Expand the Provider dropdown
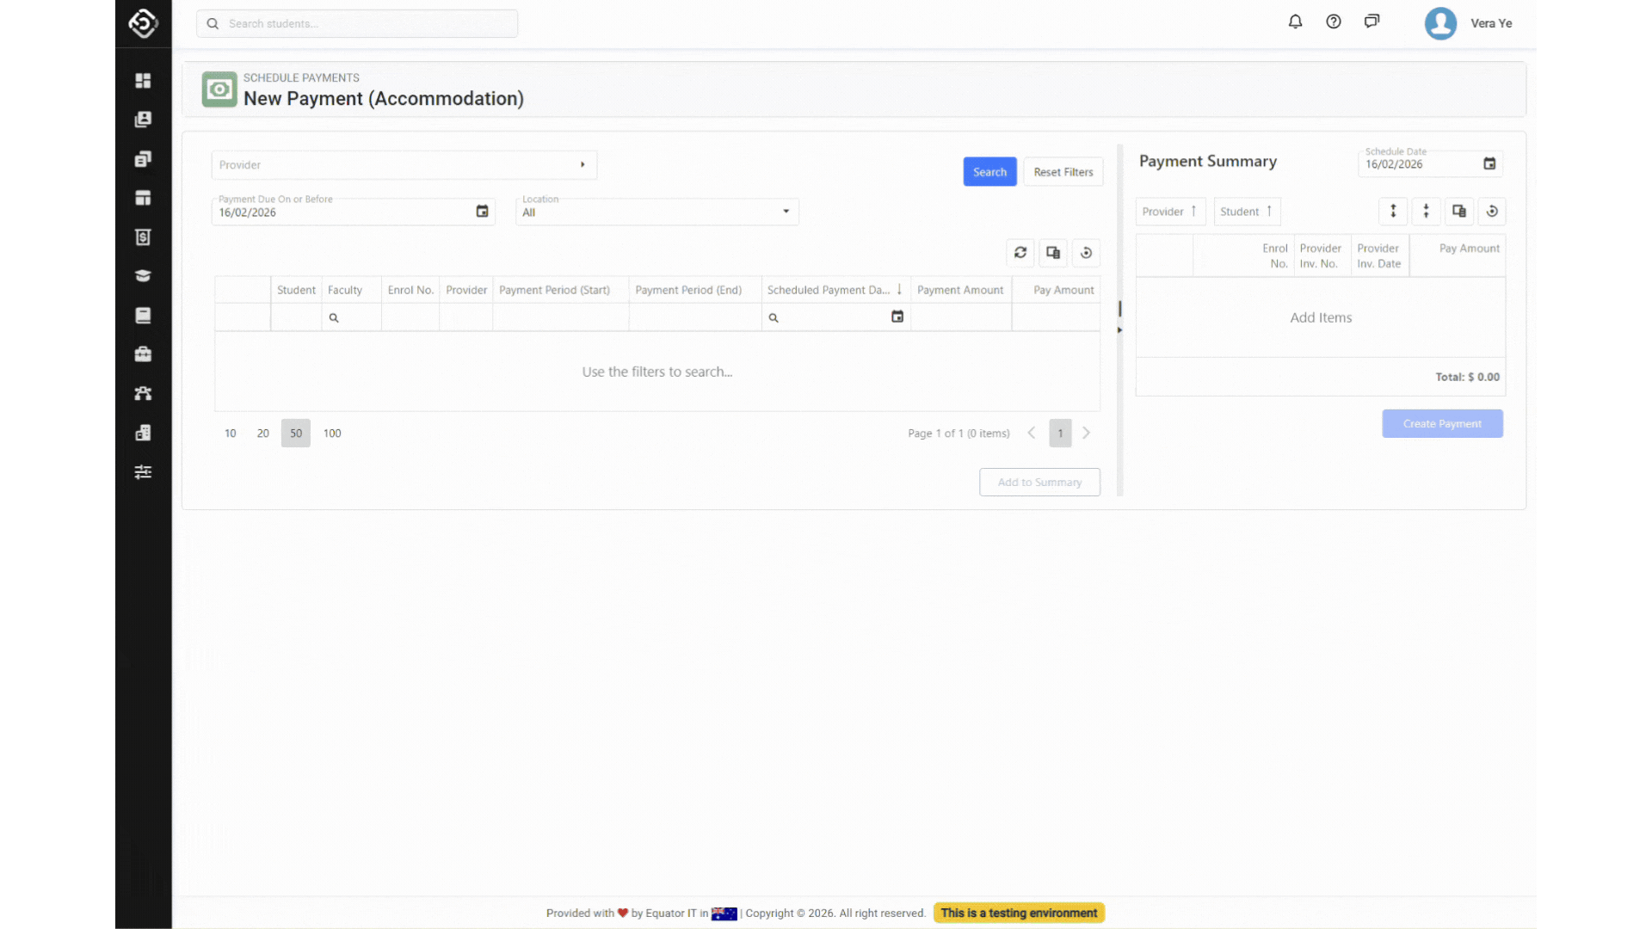1652x929 pixels. (583, 165)
